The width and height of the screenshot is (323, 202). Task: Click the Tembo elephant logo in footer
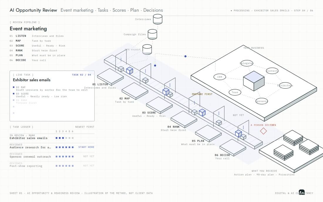coord(302,192)
